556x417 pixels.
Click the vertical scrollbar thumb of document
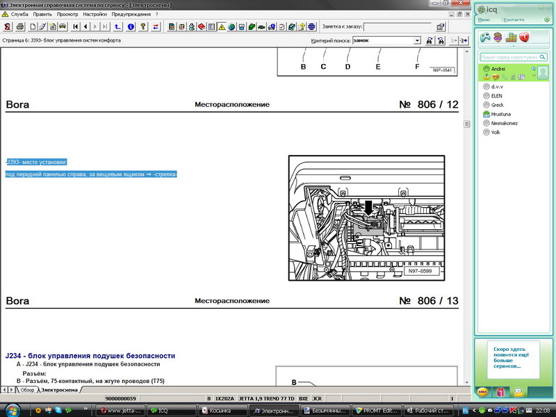(466, 124)
